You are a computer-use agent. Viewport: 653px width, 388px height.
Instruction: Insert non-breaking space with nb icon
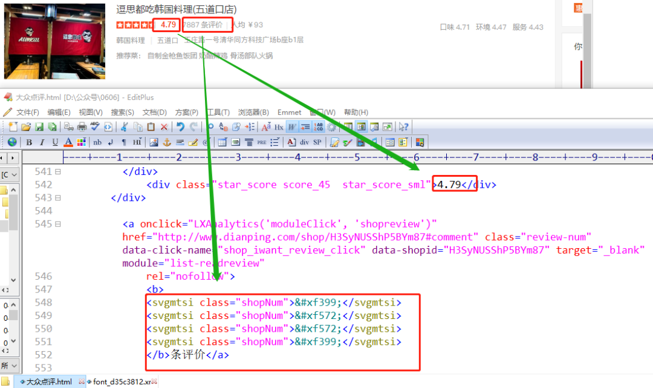(x=97, y=142)
